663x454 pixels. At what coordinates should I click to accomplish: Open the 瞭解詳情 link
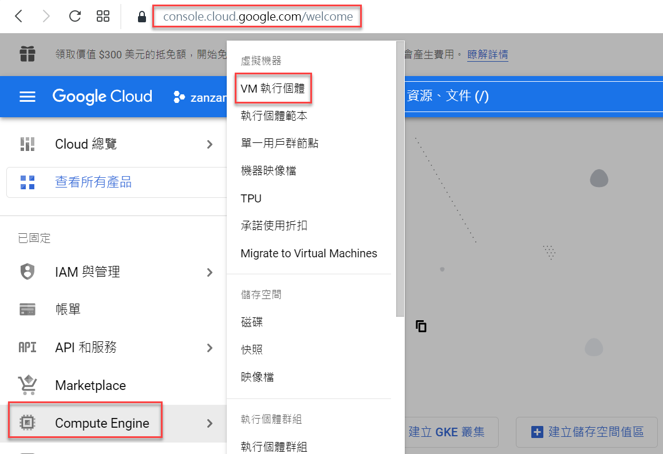488,54
